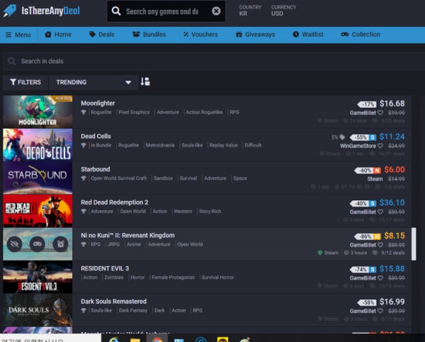Open the Vouchers section
Screen dimensions: 425x342
coord(200,35)
